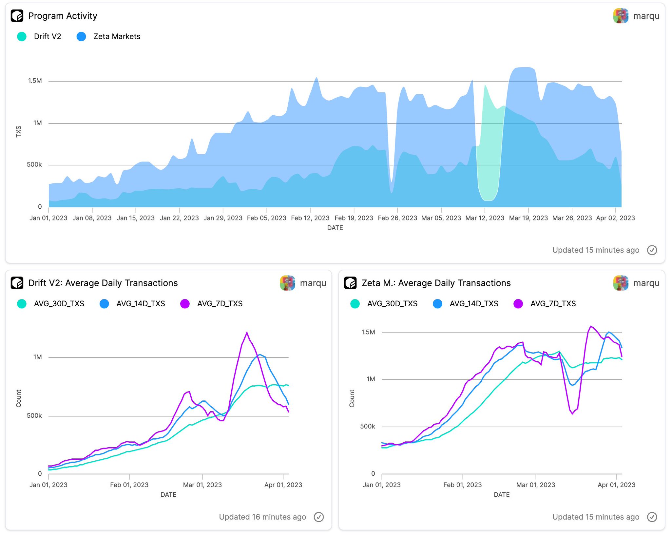
Task: Click the purple AVG_7D_TXS dot in Drift V2 chart
Action: click(185, 304)
